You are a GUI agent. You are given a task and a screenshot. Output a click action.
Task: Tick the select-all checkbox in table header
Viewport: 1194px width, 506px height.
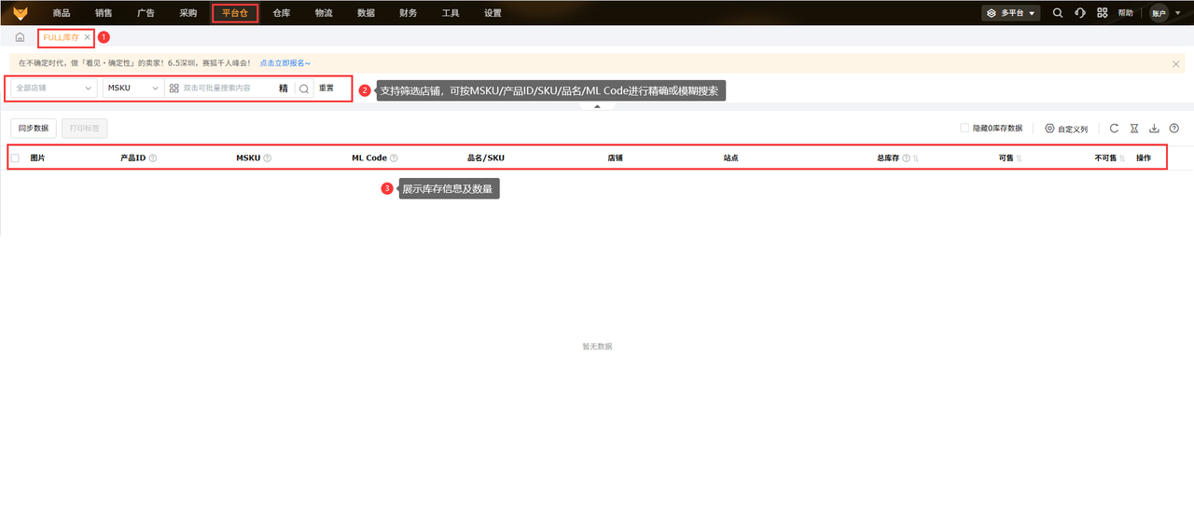click(x=15, y=158)
